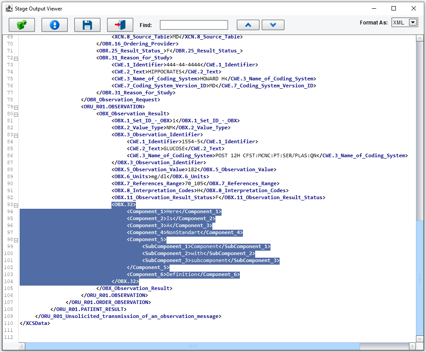
Task: Collapse ORU_R01.OBSERVATION node at line 79
Action: click(x=16, y=107)
